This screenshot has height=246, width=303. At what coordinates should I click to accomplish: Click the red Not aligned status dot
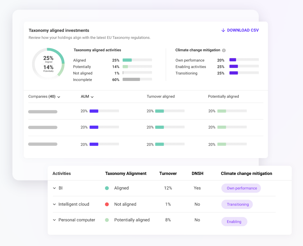pyautogui.click(x=107, y=204)
